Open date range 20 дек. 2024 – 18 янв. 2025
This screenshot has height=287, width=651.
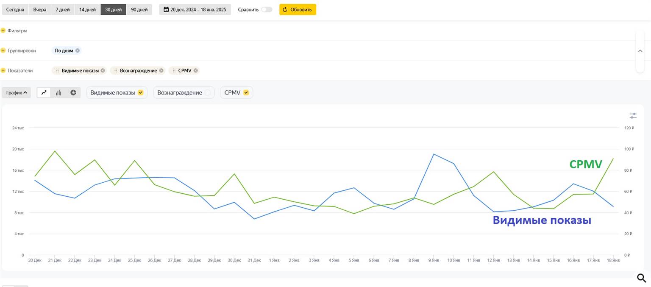tap(195, 9)
